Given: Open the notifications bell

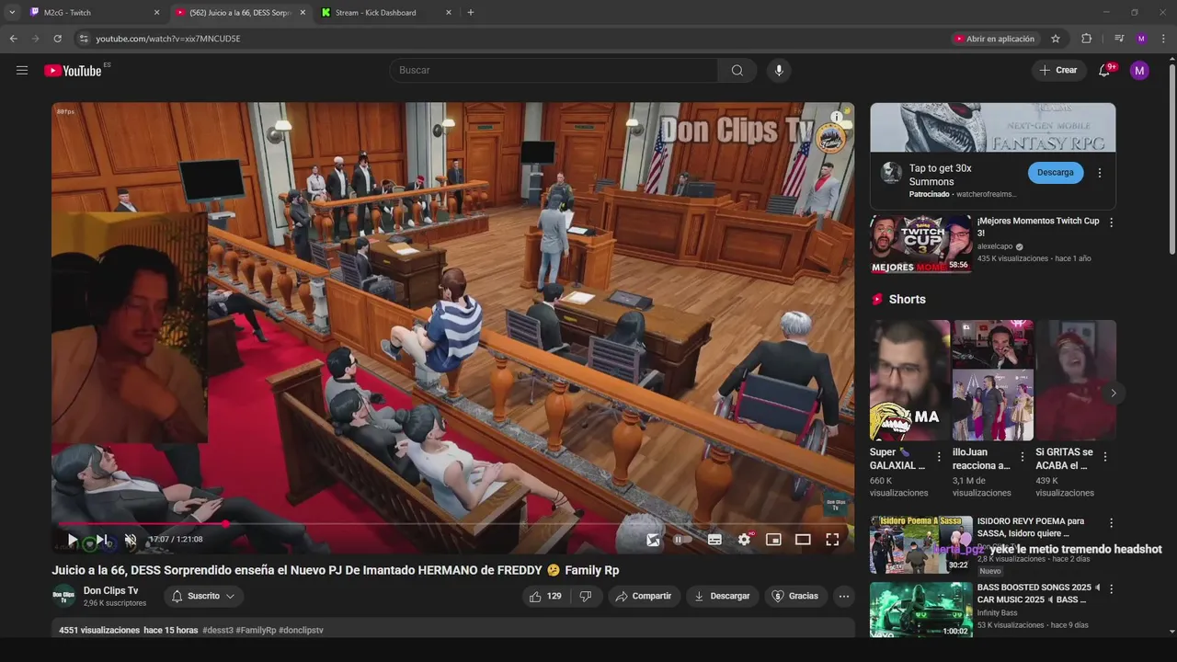Looking at the screenshot, I should (x=1104, y=70).
